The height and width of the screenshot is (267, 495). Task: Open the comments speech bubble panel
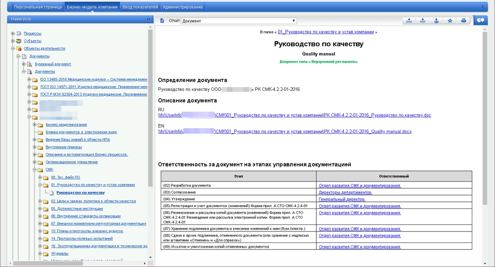(481, 20)
